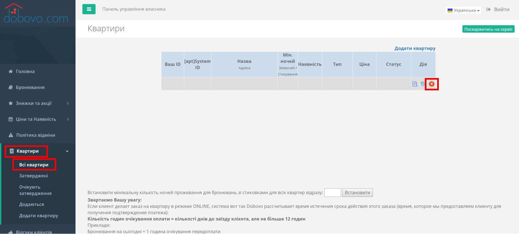Click the Статус column header
This screenshot has height=234, width=519.
(x=394, y=64)
